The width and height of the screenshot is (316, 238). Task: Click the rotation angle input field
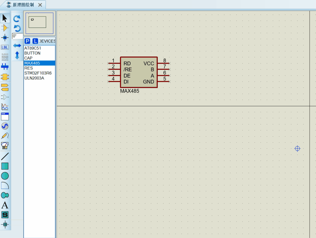(17, 36)
